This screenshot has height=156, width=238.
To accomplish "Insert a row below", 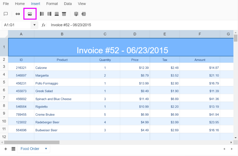I will tap(56, 14).
